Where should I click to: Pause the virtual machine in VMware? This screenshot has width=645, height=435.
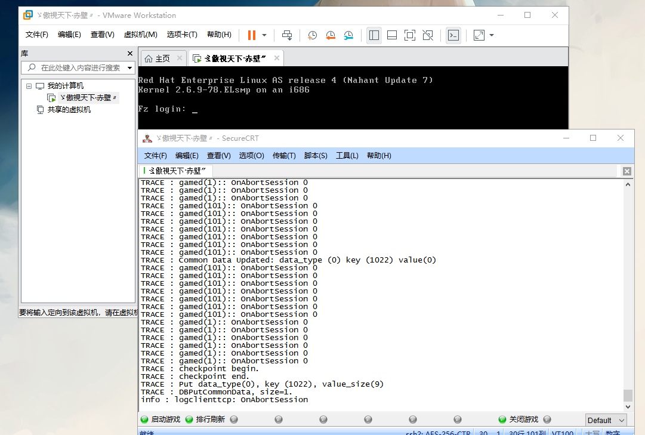[252, 35]
